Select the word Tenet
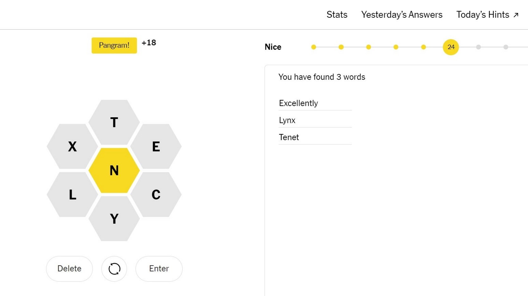The height and width of the screenshot is (296, 528). point(288,137)
